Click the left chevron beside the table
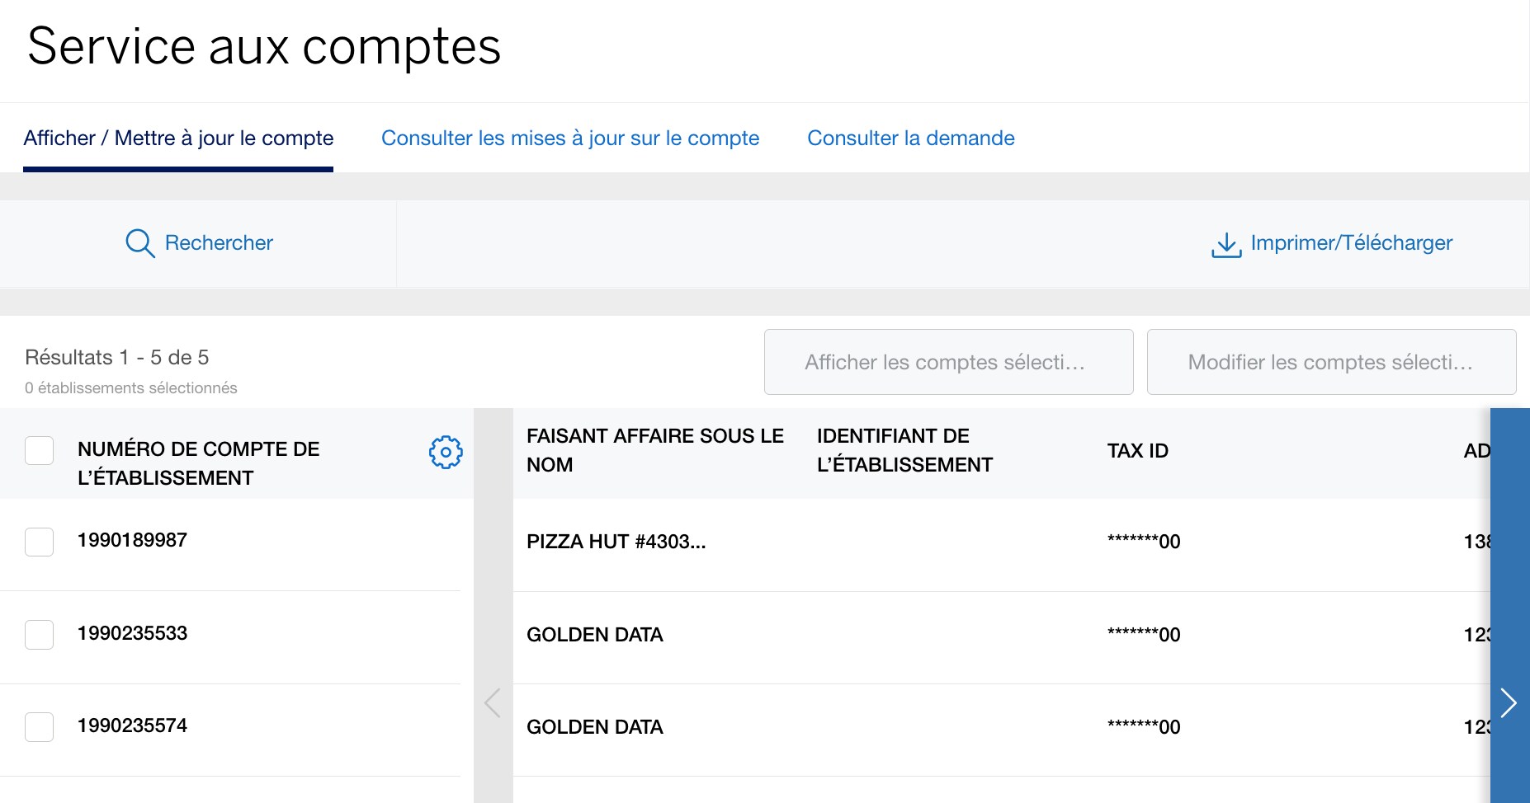The width and height of the screenshot is (1530, 803). [492, 702]
